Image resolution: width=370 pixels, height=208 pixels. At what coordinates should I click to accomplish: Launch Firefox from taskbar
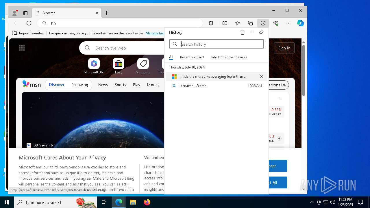(x=147, y=202)
